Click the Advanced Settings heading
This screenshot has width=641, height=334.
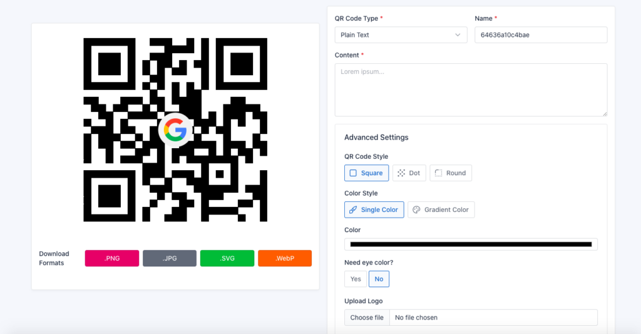coord(376,137)
